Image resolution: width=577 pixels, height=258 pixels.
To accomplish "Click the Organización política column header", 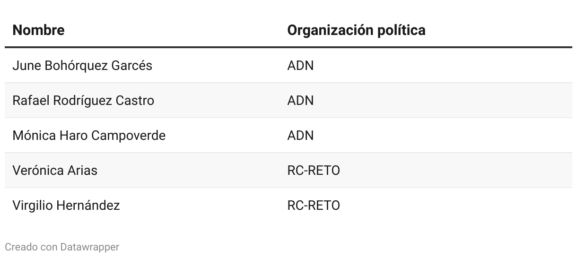I will [x=356, y=30].
